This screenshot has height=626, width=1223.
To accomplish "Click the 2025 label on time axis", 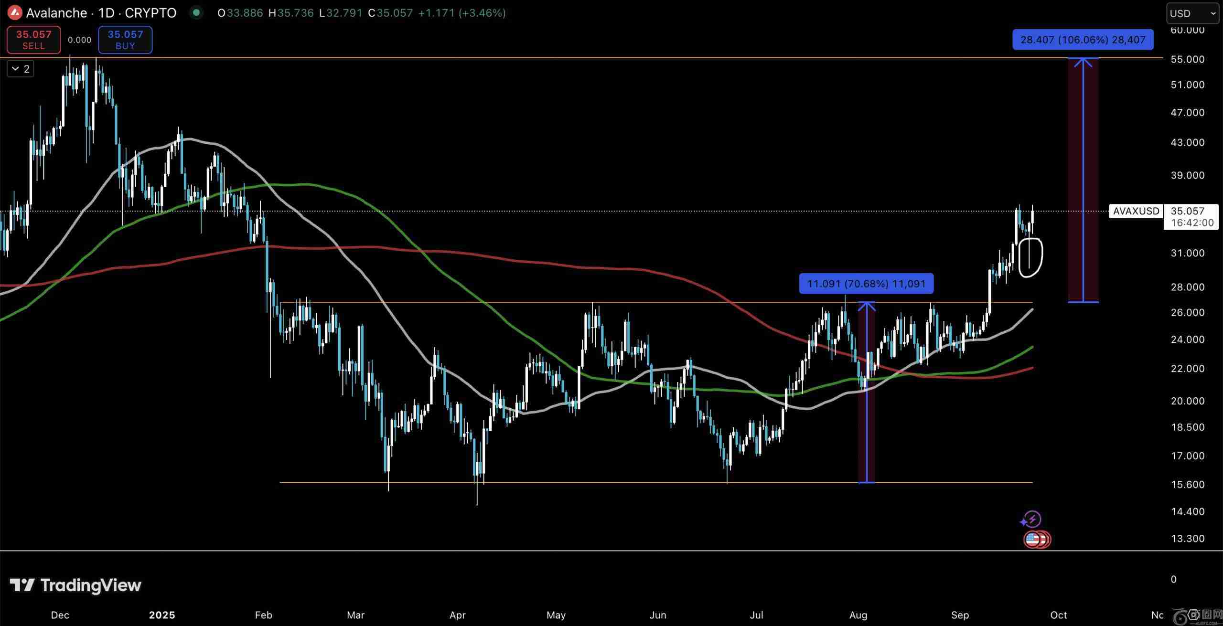I will tap(161, 615).
